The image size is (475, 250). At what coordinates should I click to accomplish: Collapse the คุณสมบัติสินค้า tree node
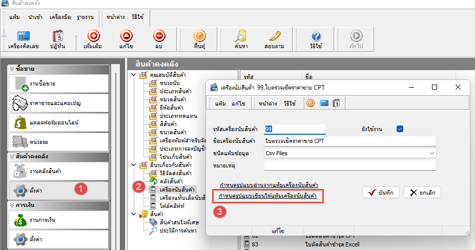tap(134, 75)
